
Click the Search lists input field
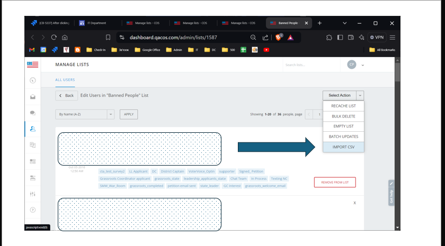click(x=307, y=65)
